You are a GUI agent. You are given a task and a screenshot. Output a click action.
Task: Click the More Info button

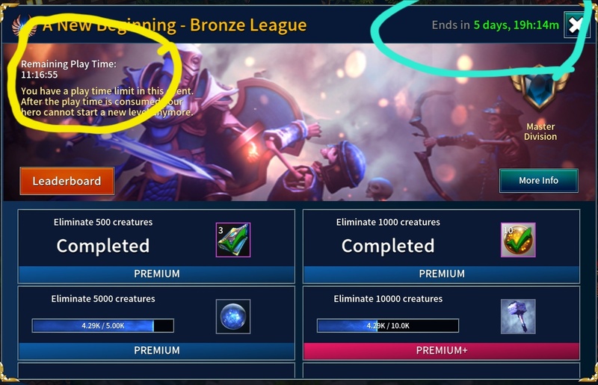pos(538,180)
